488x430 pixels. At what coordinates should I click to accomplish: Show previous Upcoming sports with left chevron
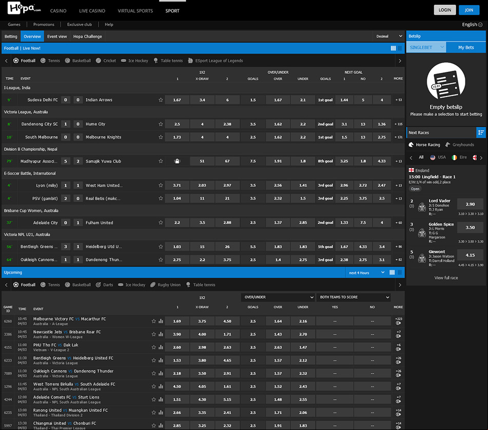click(6, 285)
